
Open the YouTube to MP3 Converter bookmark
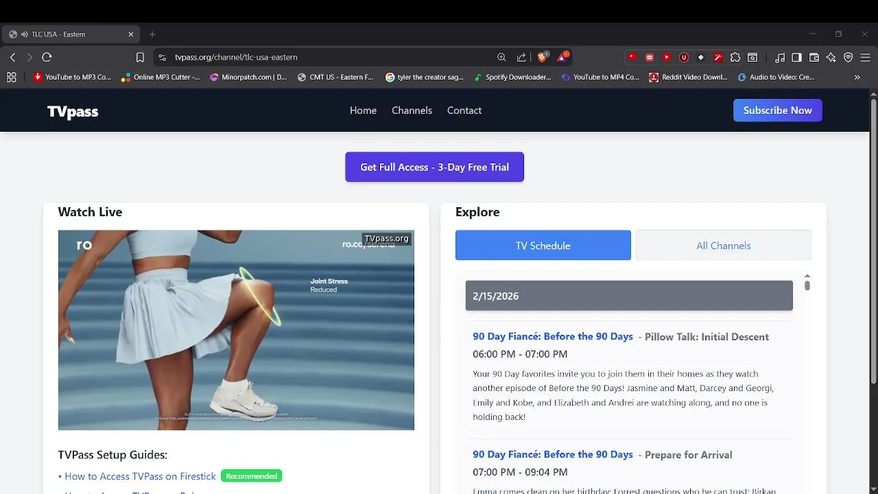tap(73, 78)
